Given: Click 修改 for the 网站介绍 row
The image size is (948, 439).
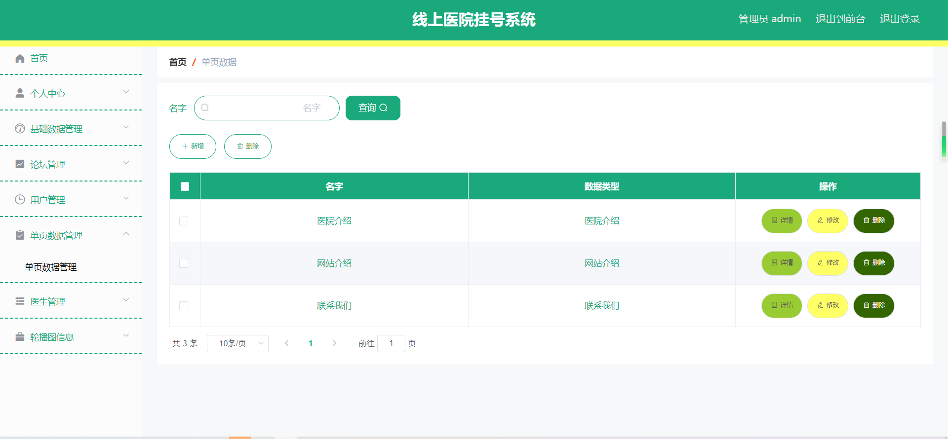Looking at the screenshot, I should pyautogui.click(x=828, y=263).
